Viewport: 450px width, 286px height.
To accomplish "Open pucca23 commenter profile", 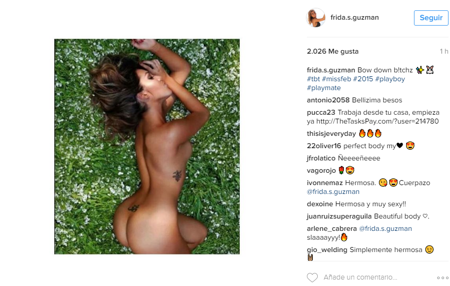I will pyautogui.click(x=321, y=113).
